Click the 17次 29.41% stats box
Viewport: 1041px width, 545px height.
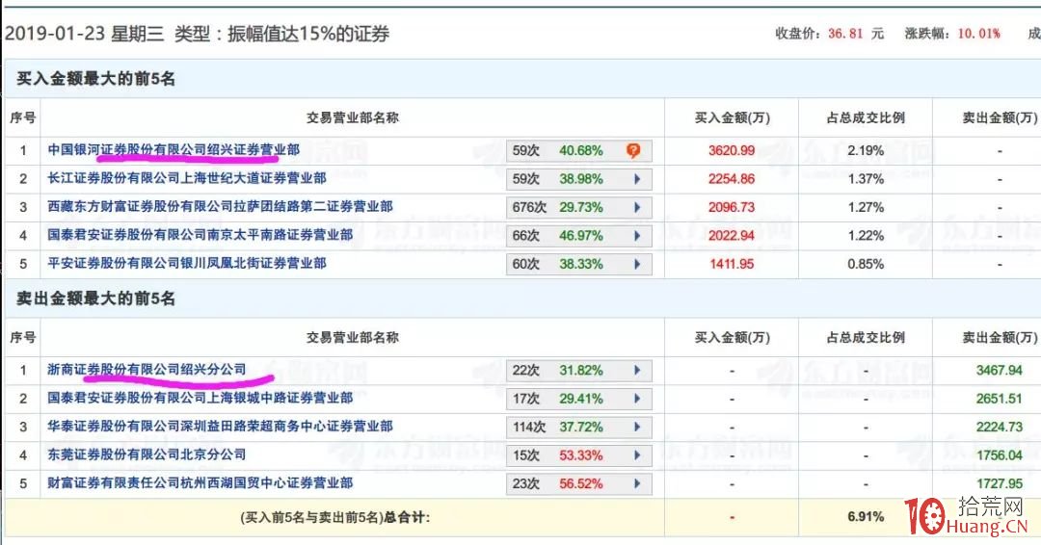click(579, 399)
